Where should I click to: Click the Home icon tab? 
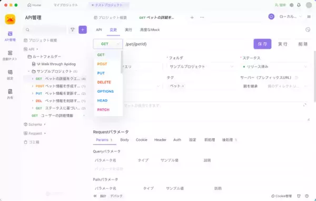click(34, 5)
